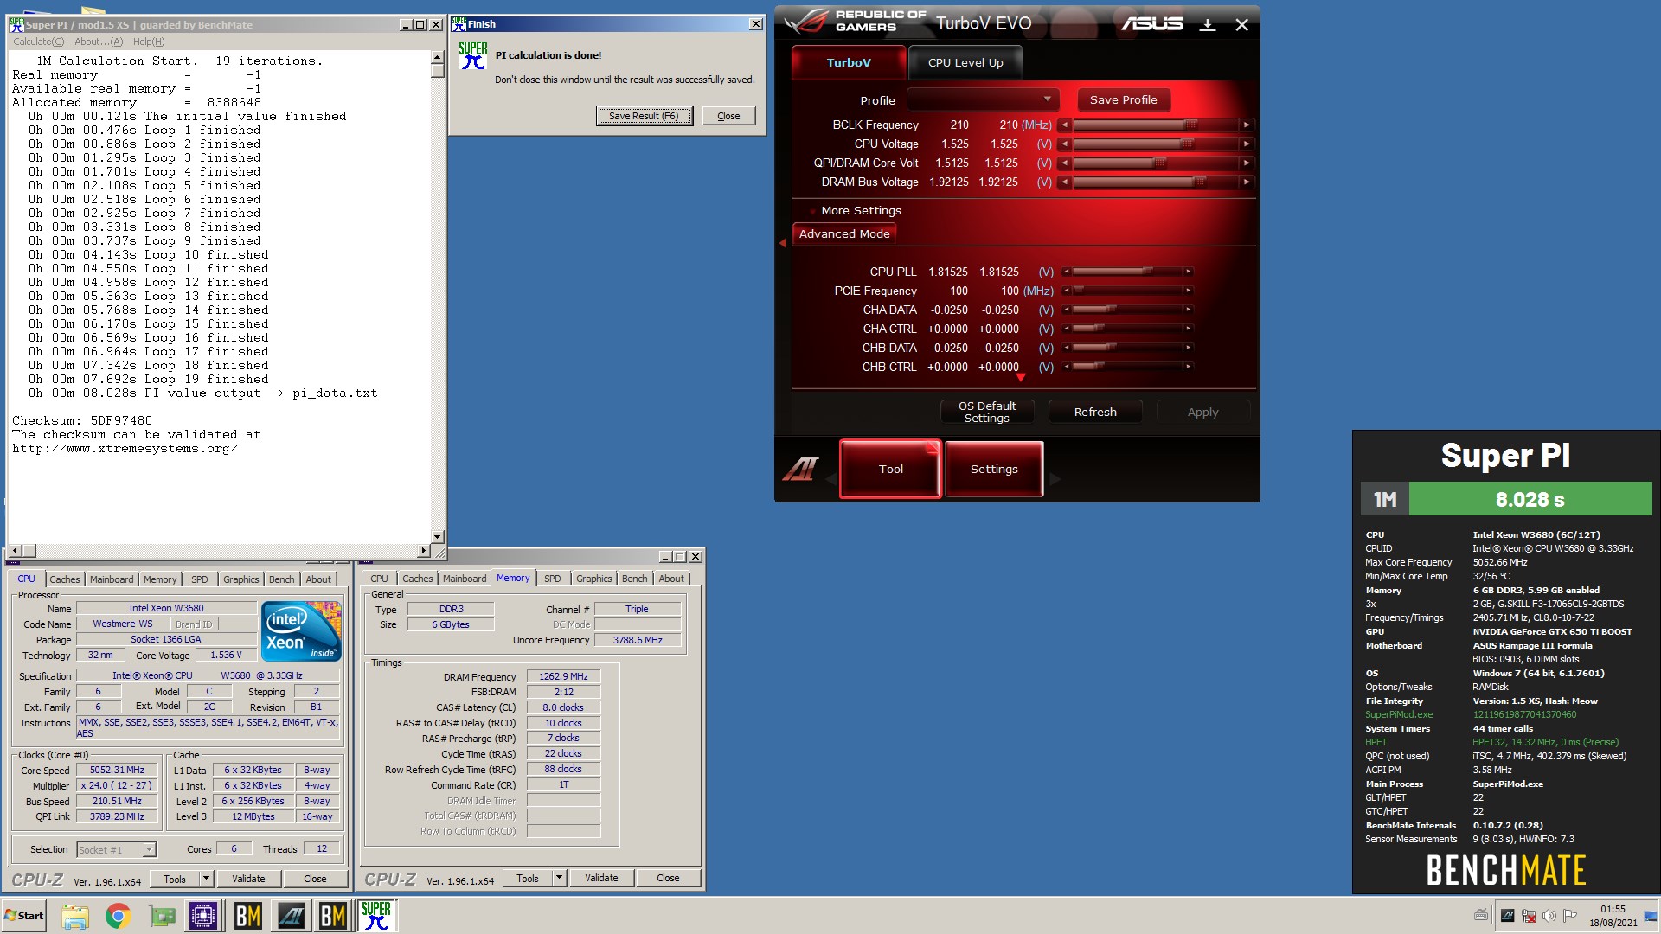Open the volume speaker tray icon
The height and width of the screenshot is (934, 1661).
1549,916
